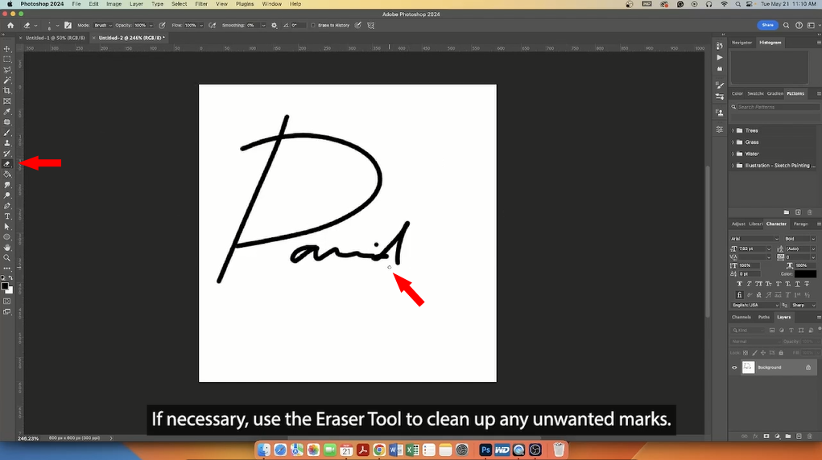
Task: Activate the Zoom tool
Action: pyautogui.click(x=7, y=258)
